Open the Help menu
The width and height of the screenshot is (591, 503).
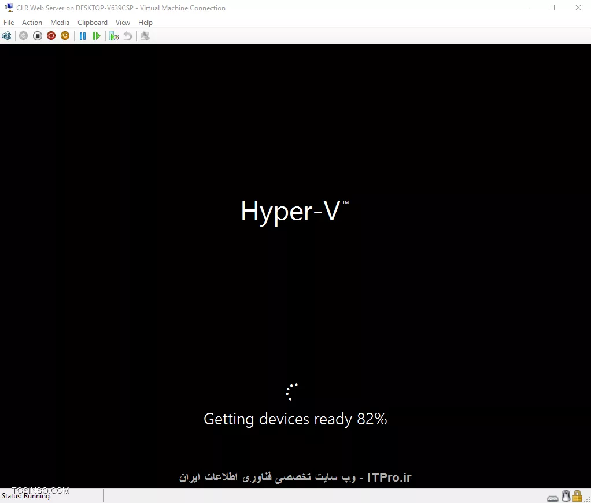click(x=145, y=22)
